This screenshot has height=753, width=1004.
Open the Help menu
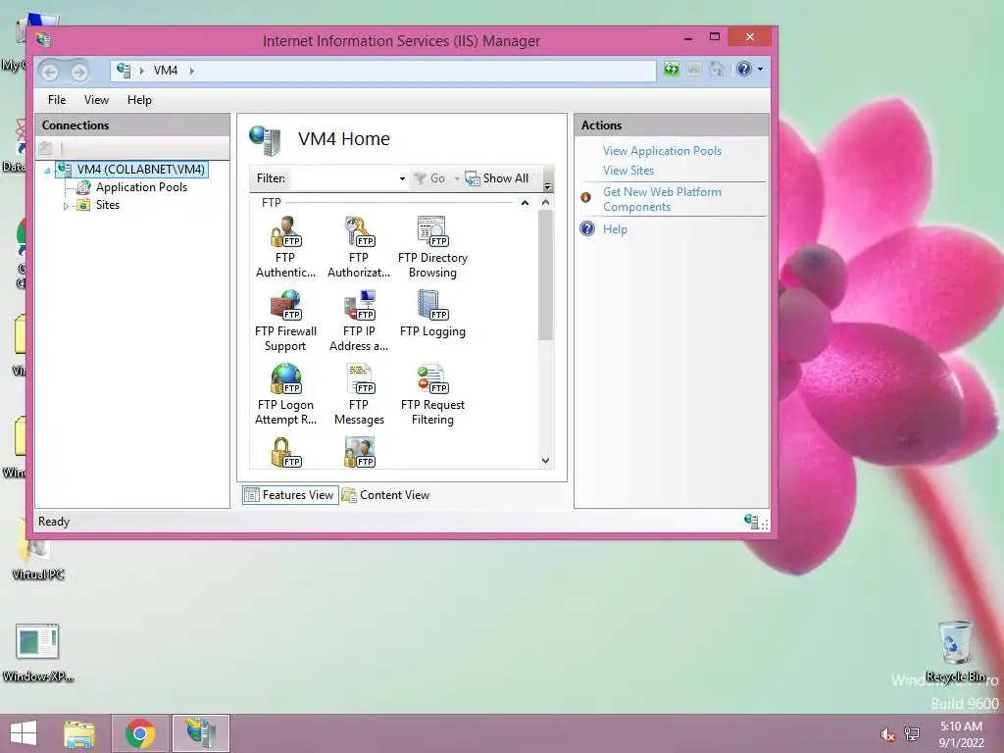pyautogui.click(x=139, y=100)
